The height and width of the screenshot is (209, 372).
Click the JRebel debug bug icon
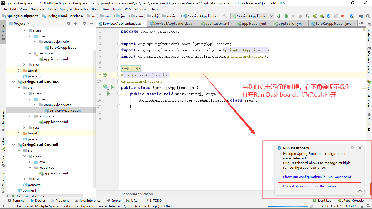[x=322, y=16]
